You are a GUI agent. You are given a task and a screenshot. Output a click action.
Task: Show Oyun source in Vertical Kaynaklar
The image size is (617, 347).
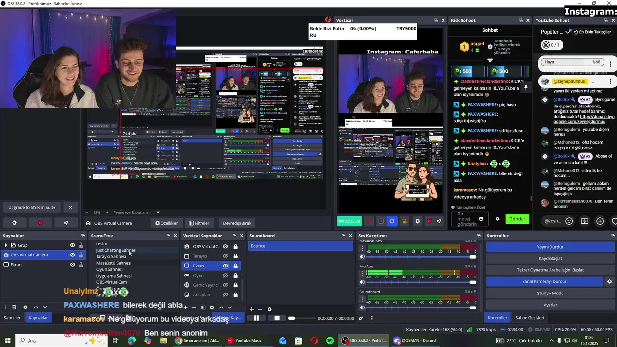[x=225, y=275]
